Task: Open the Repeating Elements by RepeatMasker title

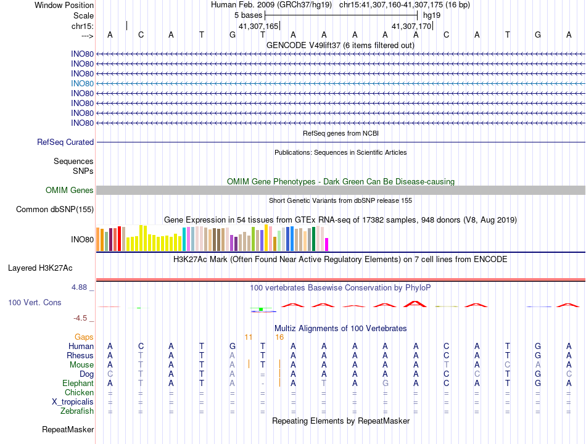Action: point(340,421)
